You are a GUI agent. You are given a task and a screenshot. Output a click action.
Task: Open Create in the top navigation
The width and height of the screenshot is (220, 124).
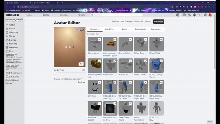tap(81, 15)
